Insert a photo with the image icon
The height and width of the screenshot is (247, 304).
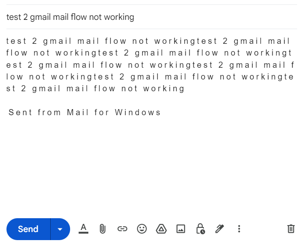pyautogui.click(x=181, y=229)
